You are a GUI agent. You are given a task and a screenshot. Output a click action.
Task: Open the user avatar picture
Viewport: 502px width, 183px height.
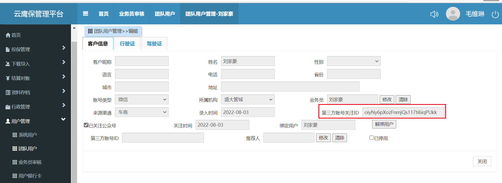(x=453, y=14)
